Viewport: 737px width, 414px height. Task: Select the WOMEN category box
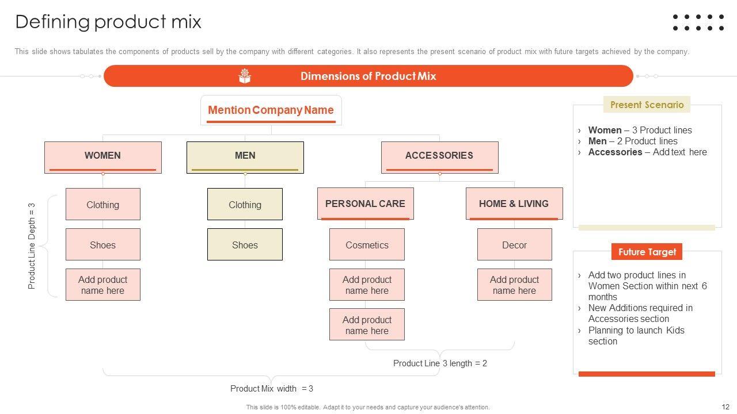(x=102, y=156)
